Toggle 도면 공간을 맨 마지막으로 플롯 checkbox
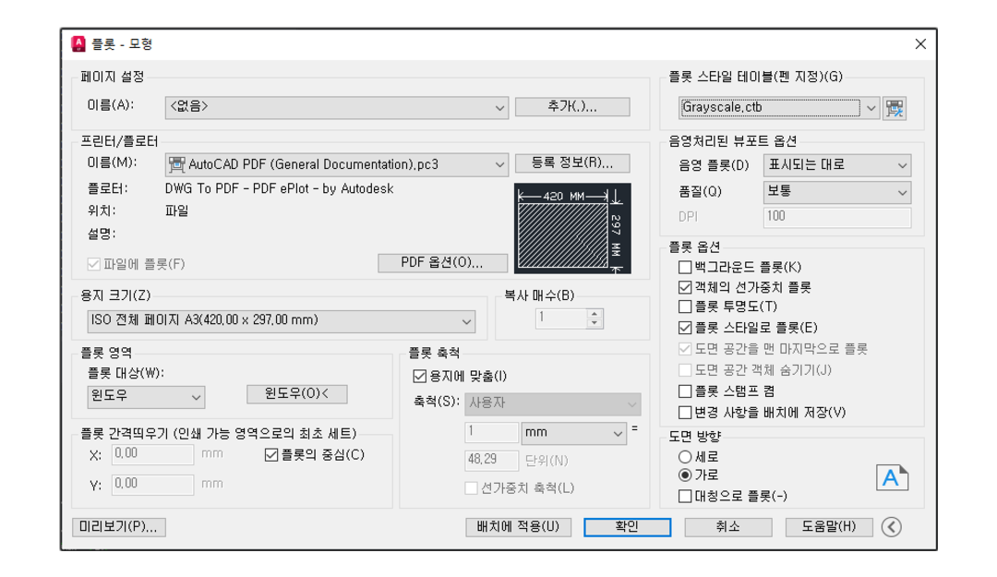The image size is (997, 577). [x=685, y=349]
